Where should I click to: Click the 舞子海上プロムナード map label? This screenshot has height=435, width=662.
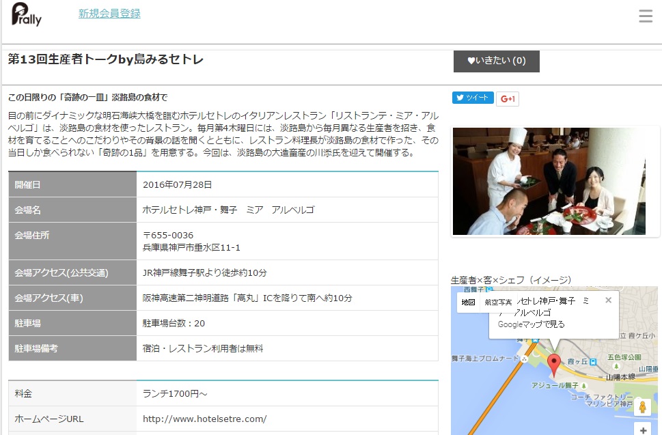point(485,358)
